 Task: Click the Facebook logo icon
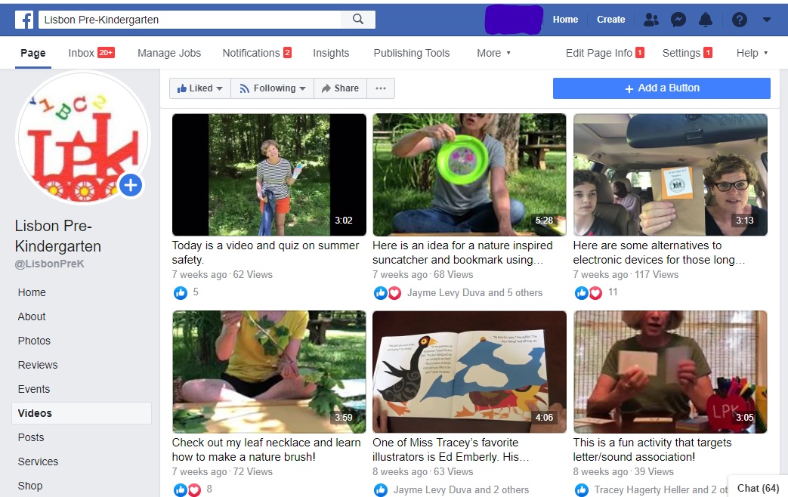24,20
